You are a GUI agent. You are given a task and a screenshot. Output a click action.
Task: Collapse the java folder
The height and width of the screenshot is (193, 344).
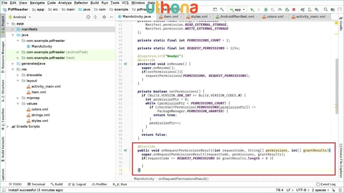[13, 35]
